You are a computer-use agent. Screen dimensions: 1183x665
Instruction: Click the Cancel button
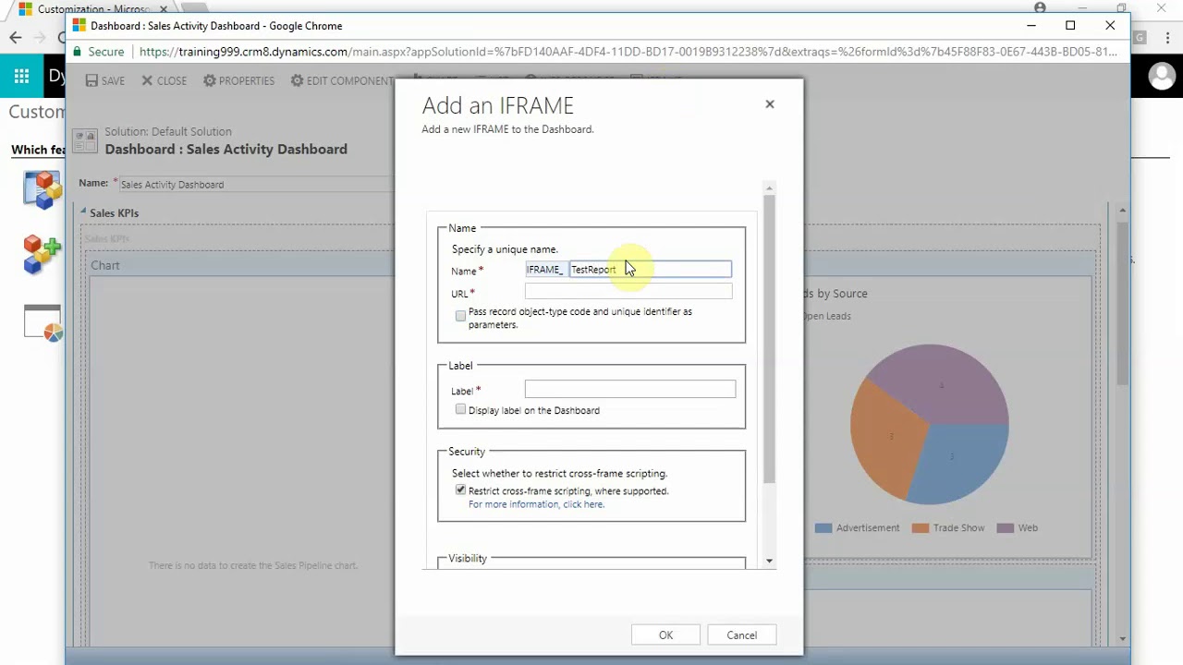pos(741,635)
